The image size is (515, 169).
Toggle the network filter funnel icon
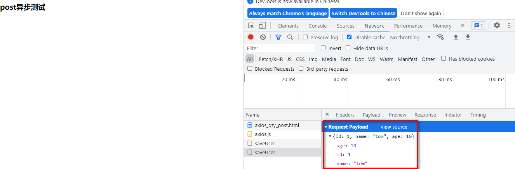click(278, 37)
